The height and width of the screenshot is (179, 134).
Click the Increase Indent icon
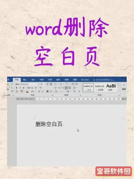[76, 84]
